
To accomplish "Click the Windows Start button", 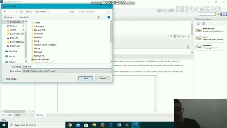I will (4, 125).
